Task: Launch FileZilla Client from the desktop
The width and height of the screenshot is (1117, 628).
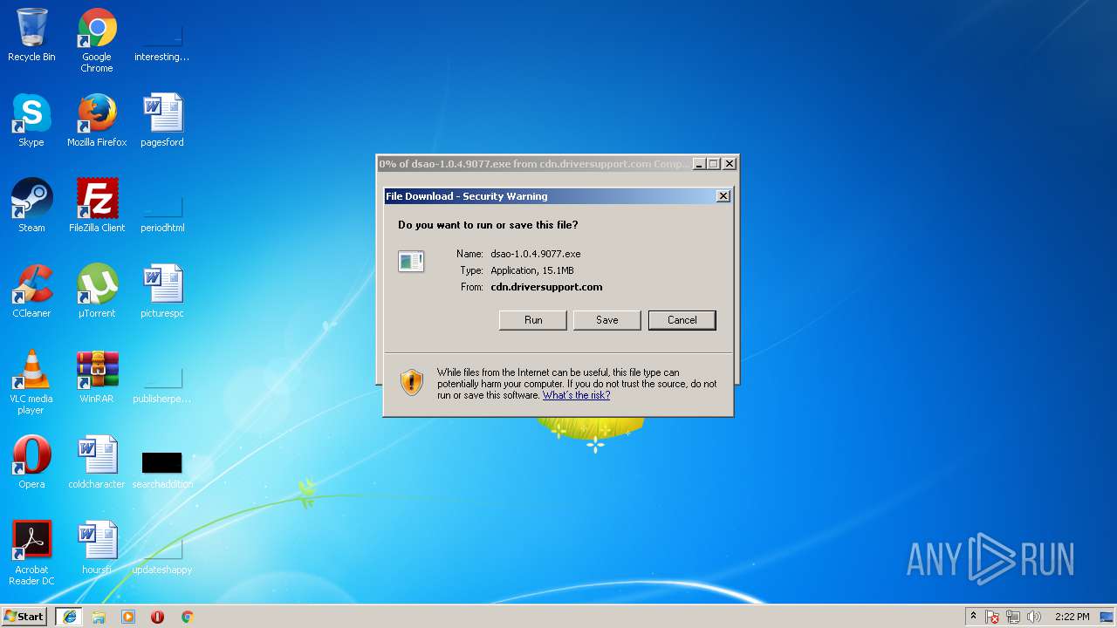Action: coord(97,206)
